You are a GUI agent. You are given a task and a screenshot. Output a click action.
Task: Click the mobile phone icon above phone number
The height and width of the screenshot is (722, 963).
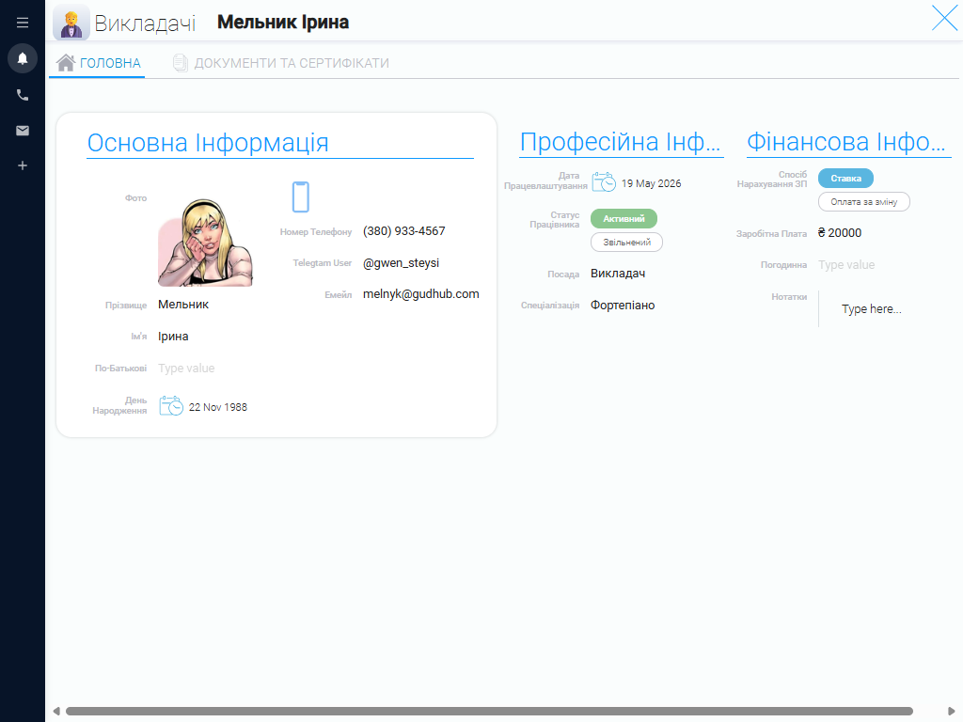300,197
